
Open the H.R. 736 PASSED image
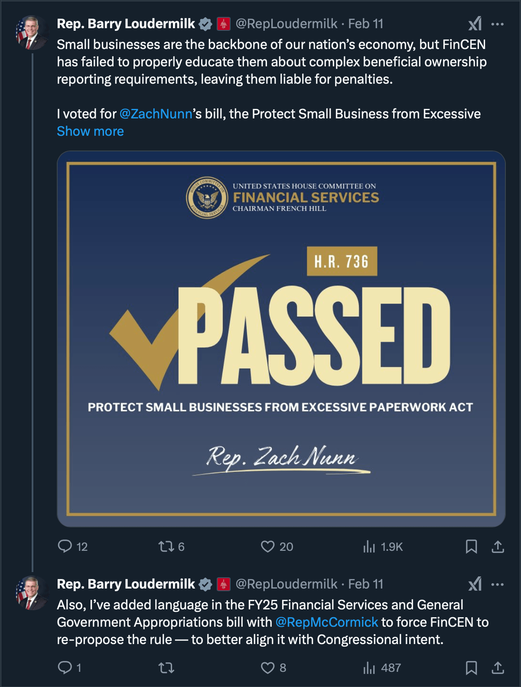(281, 338)
